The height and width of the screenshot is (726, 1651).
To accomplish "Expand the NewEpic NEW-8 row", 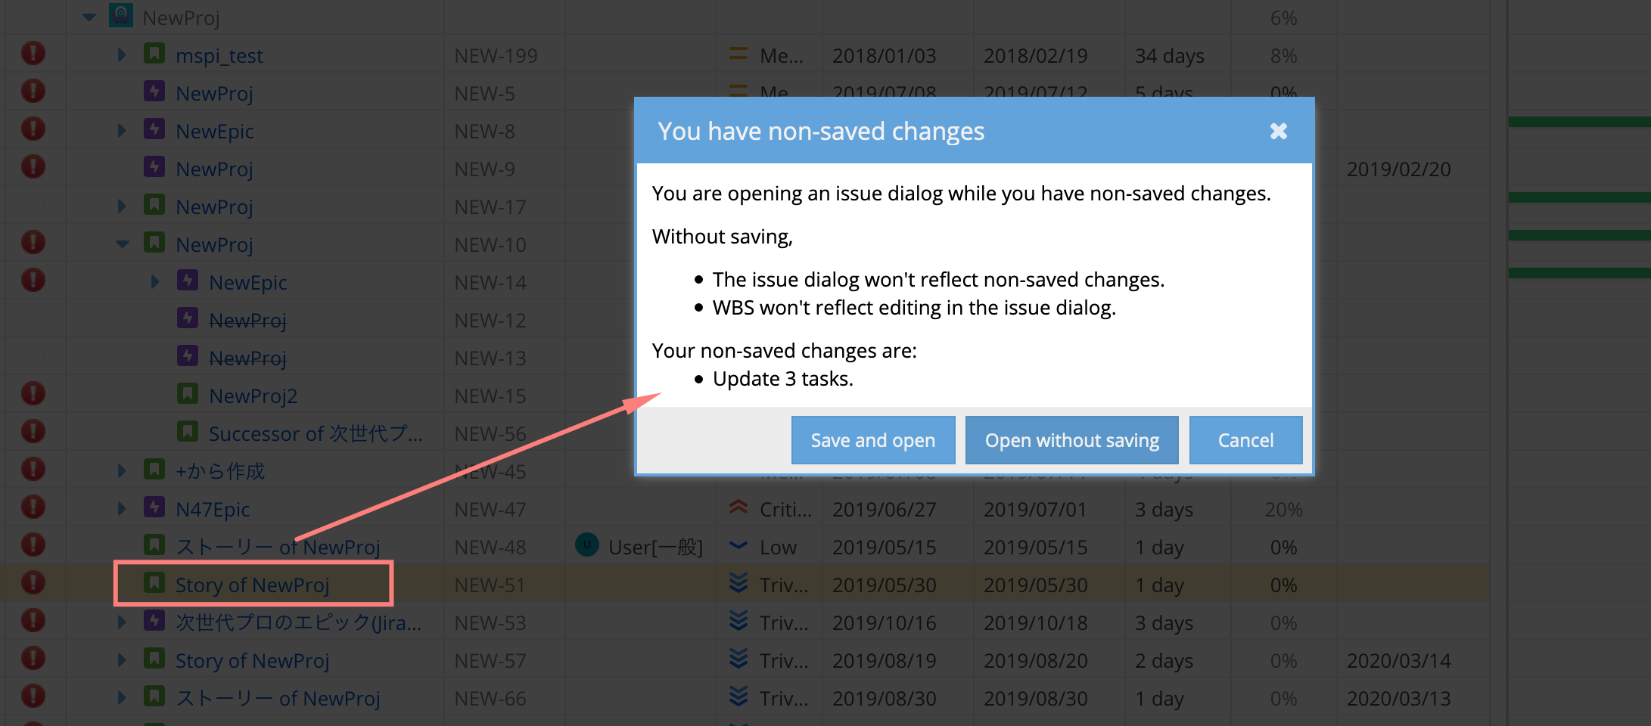I will click(x=122, y=131).
